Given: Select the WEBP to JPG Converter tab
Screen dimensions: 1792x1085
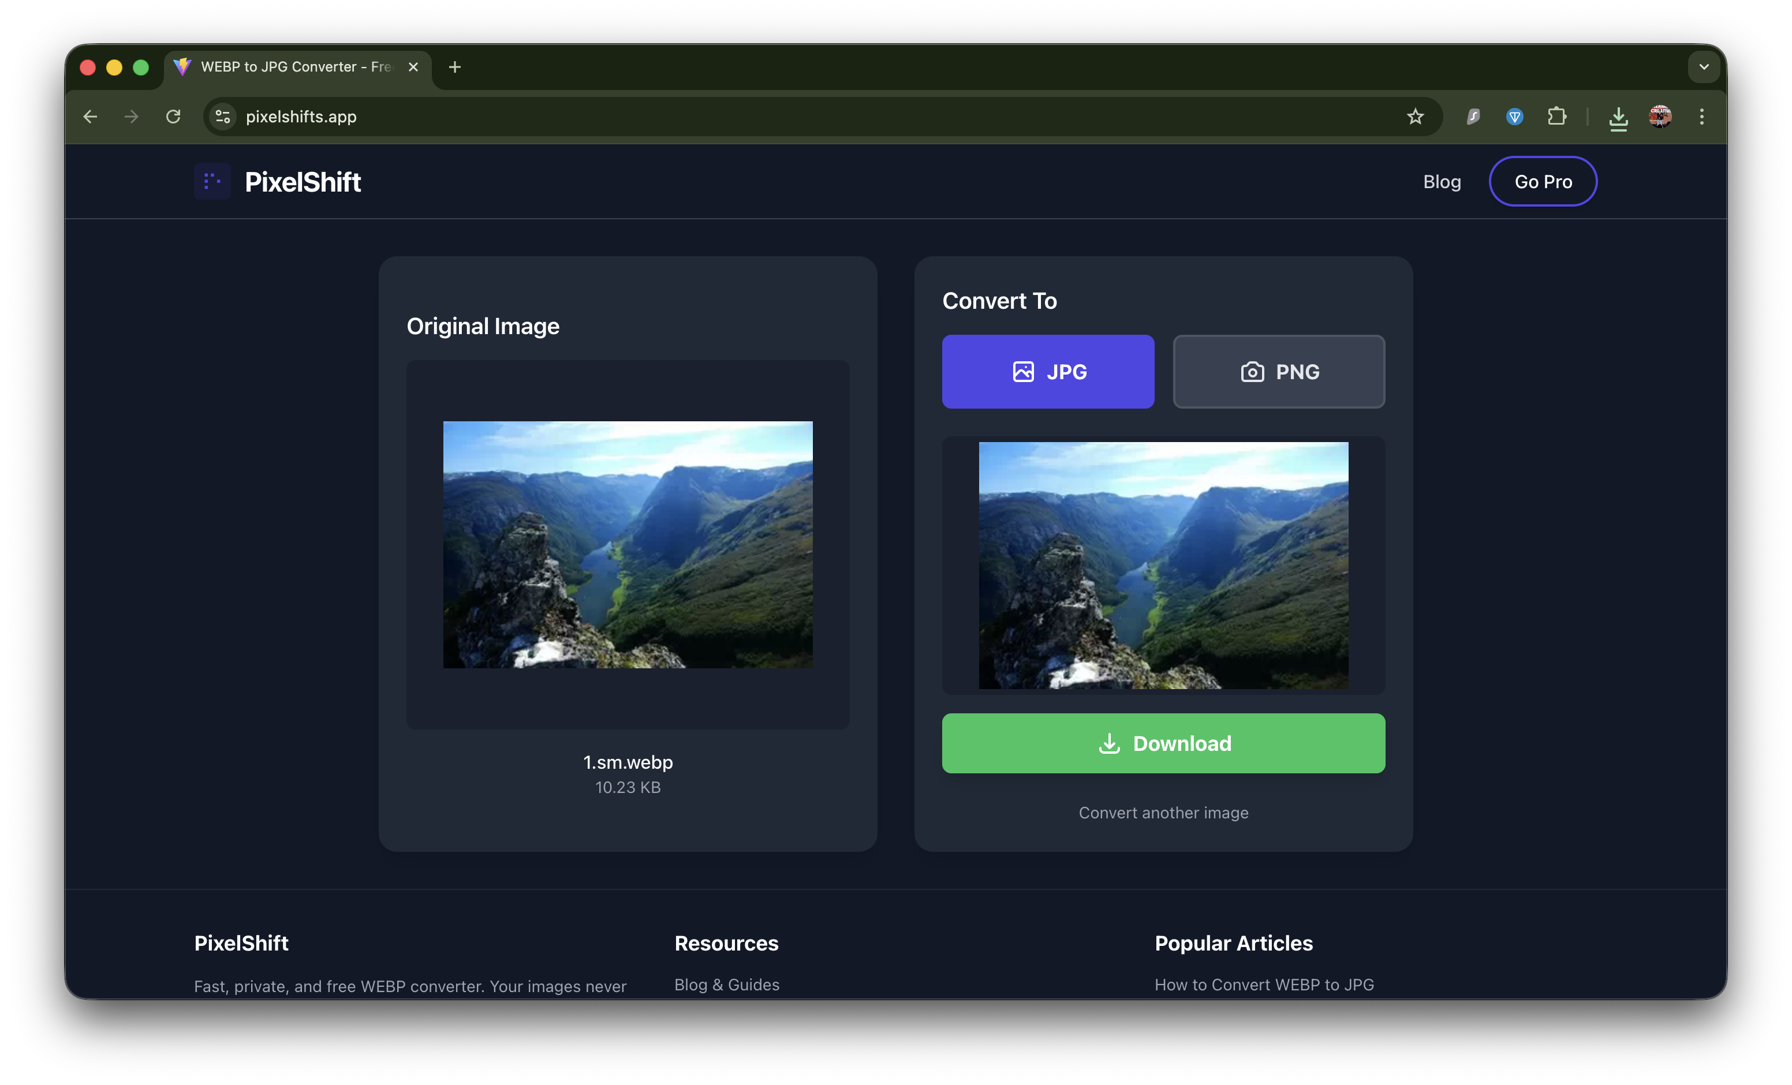Looking at the screenshot, I should tap(297, 67).
